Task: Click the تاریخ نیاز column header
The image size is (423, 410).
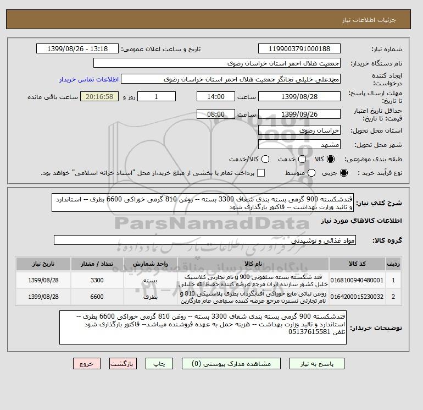Action: [x=43, y=264]
